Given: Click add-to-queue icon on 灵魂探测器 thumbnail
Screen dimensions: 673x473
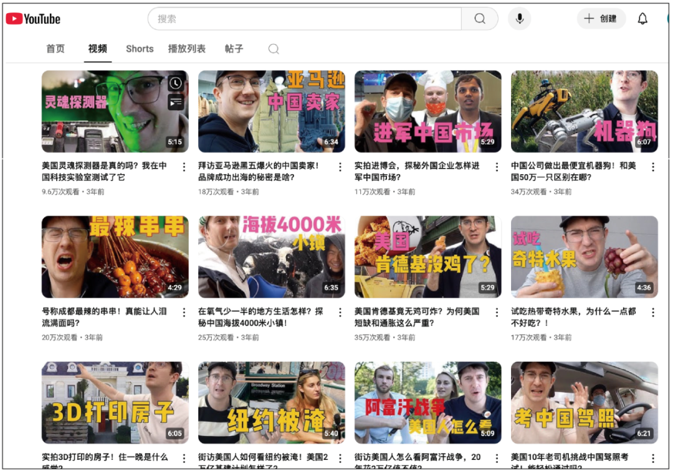Looking at the screenshot, I should tap(176, 103).
